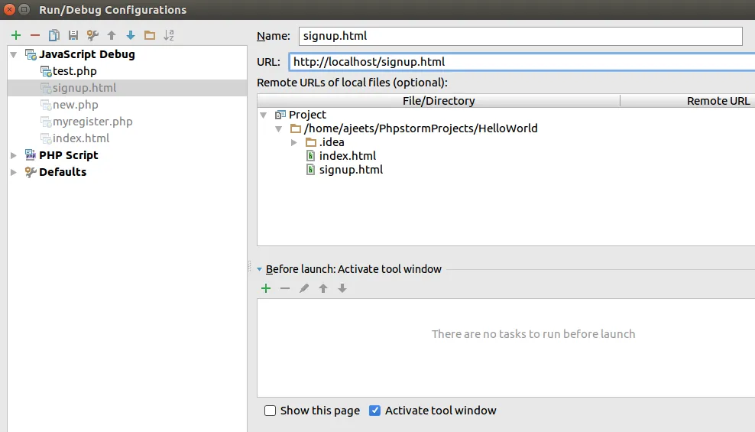The width and height of the screenshot is (755, 432).
Task: Add a new run configuration
Action: pyautogui.click(x=16, y=35)
